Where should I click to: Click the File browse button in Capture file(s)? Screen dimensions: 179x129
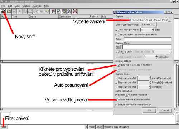click(x=118, y=47)
